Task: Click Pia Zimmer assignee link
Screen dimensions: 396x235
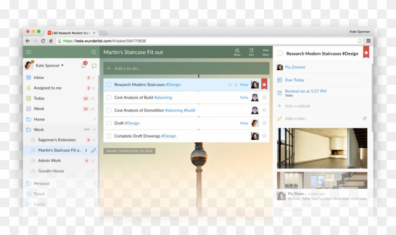Action: click(295, 67)
